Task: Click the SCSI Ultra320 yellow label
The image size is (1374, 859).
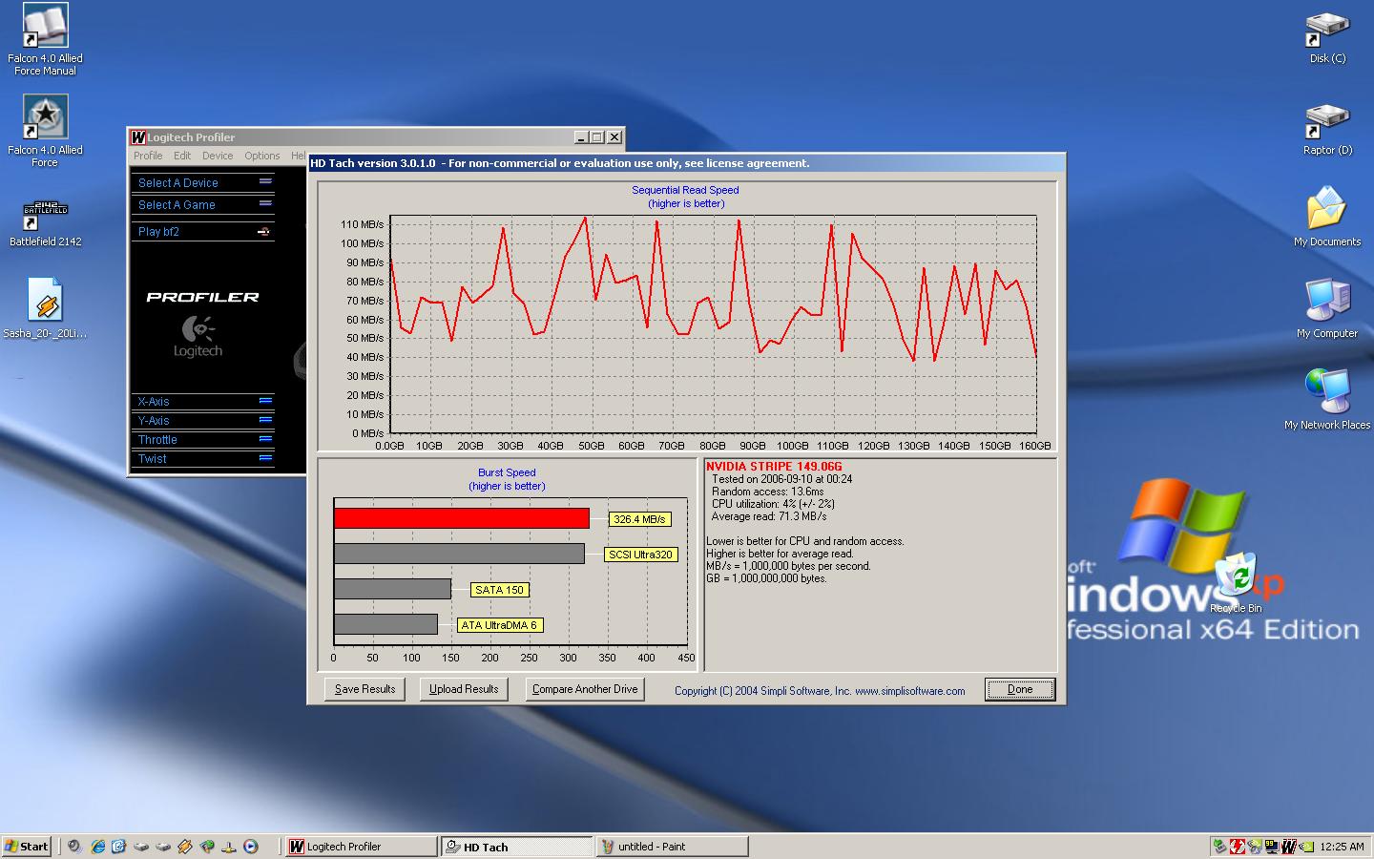Action: point(641,555)
